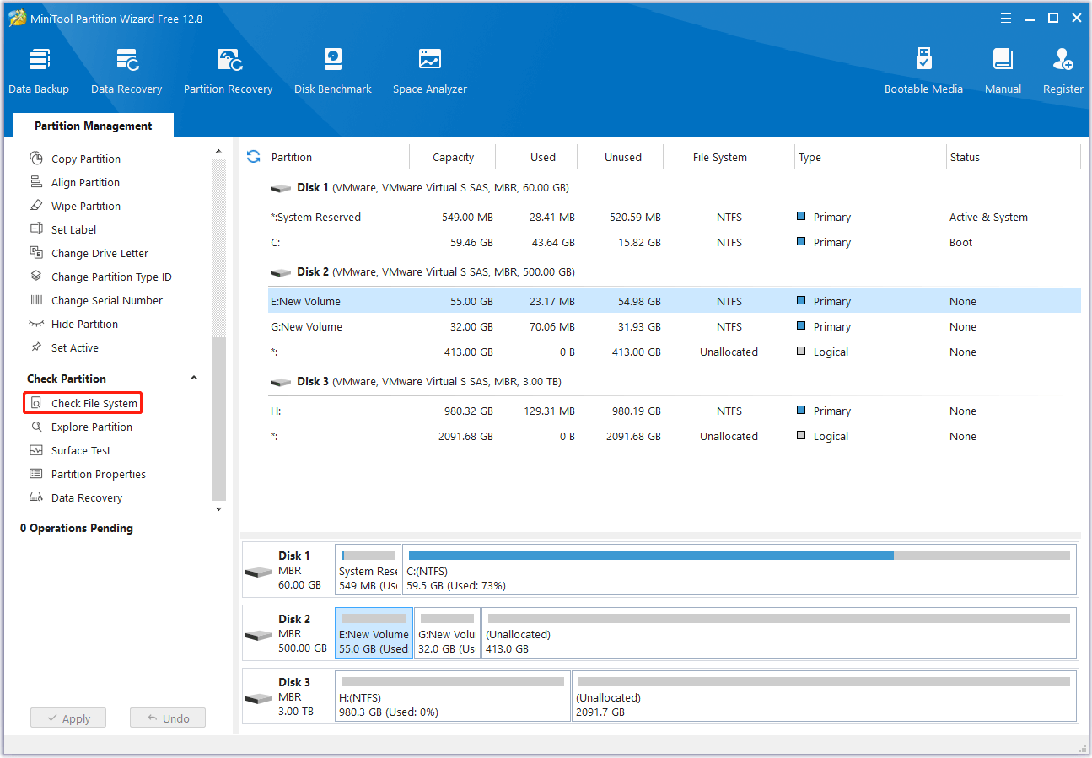Click Check File System in sidebar
The image size is (1092, 758).
83,403
